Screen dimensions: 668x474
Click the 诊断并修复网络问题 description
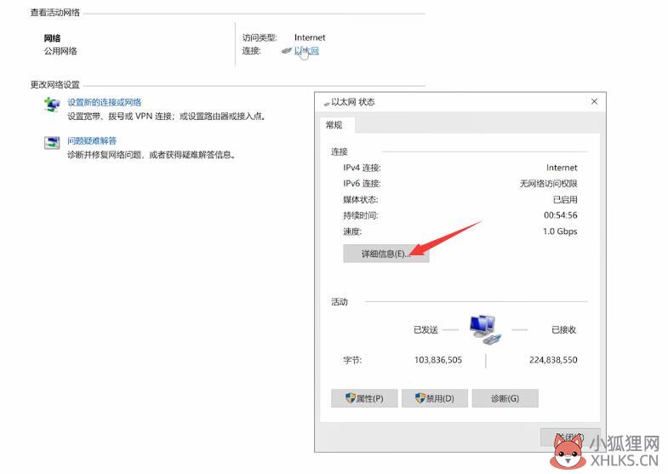point(151,155)
